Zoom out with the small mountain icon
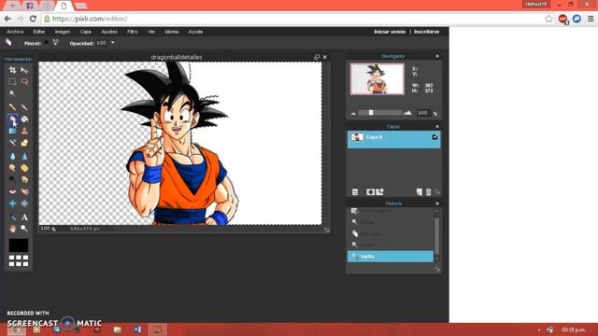598x336 pixels. coord(353,113)
